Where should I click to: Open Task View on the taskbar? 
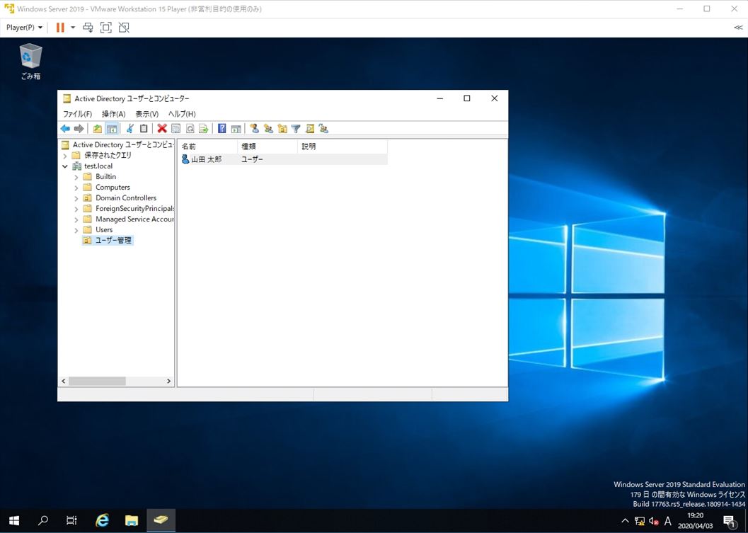coord(71,520)
